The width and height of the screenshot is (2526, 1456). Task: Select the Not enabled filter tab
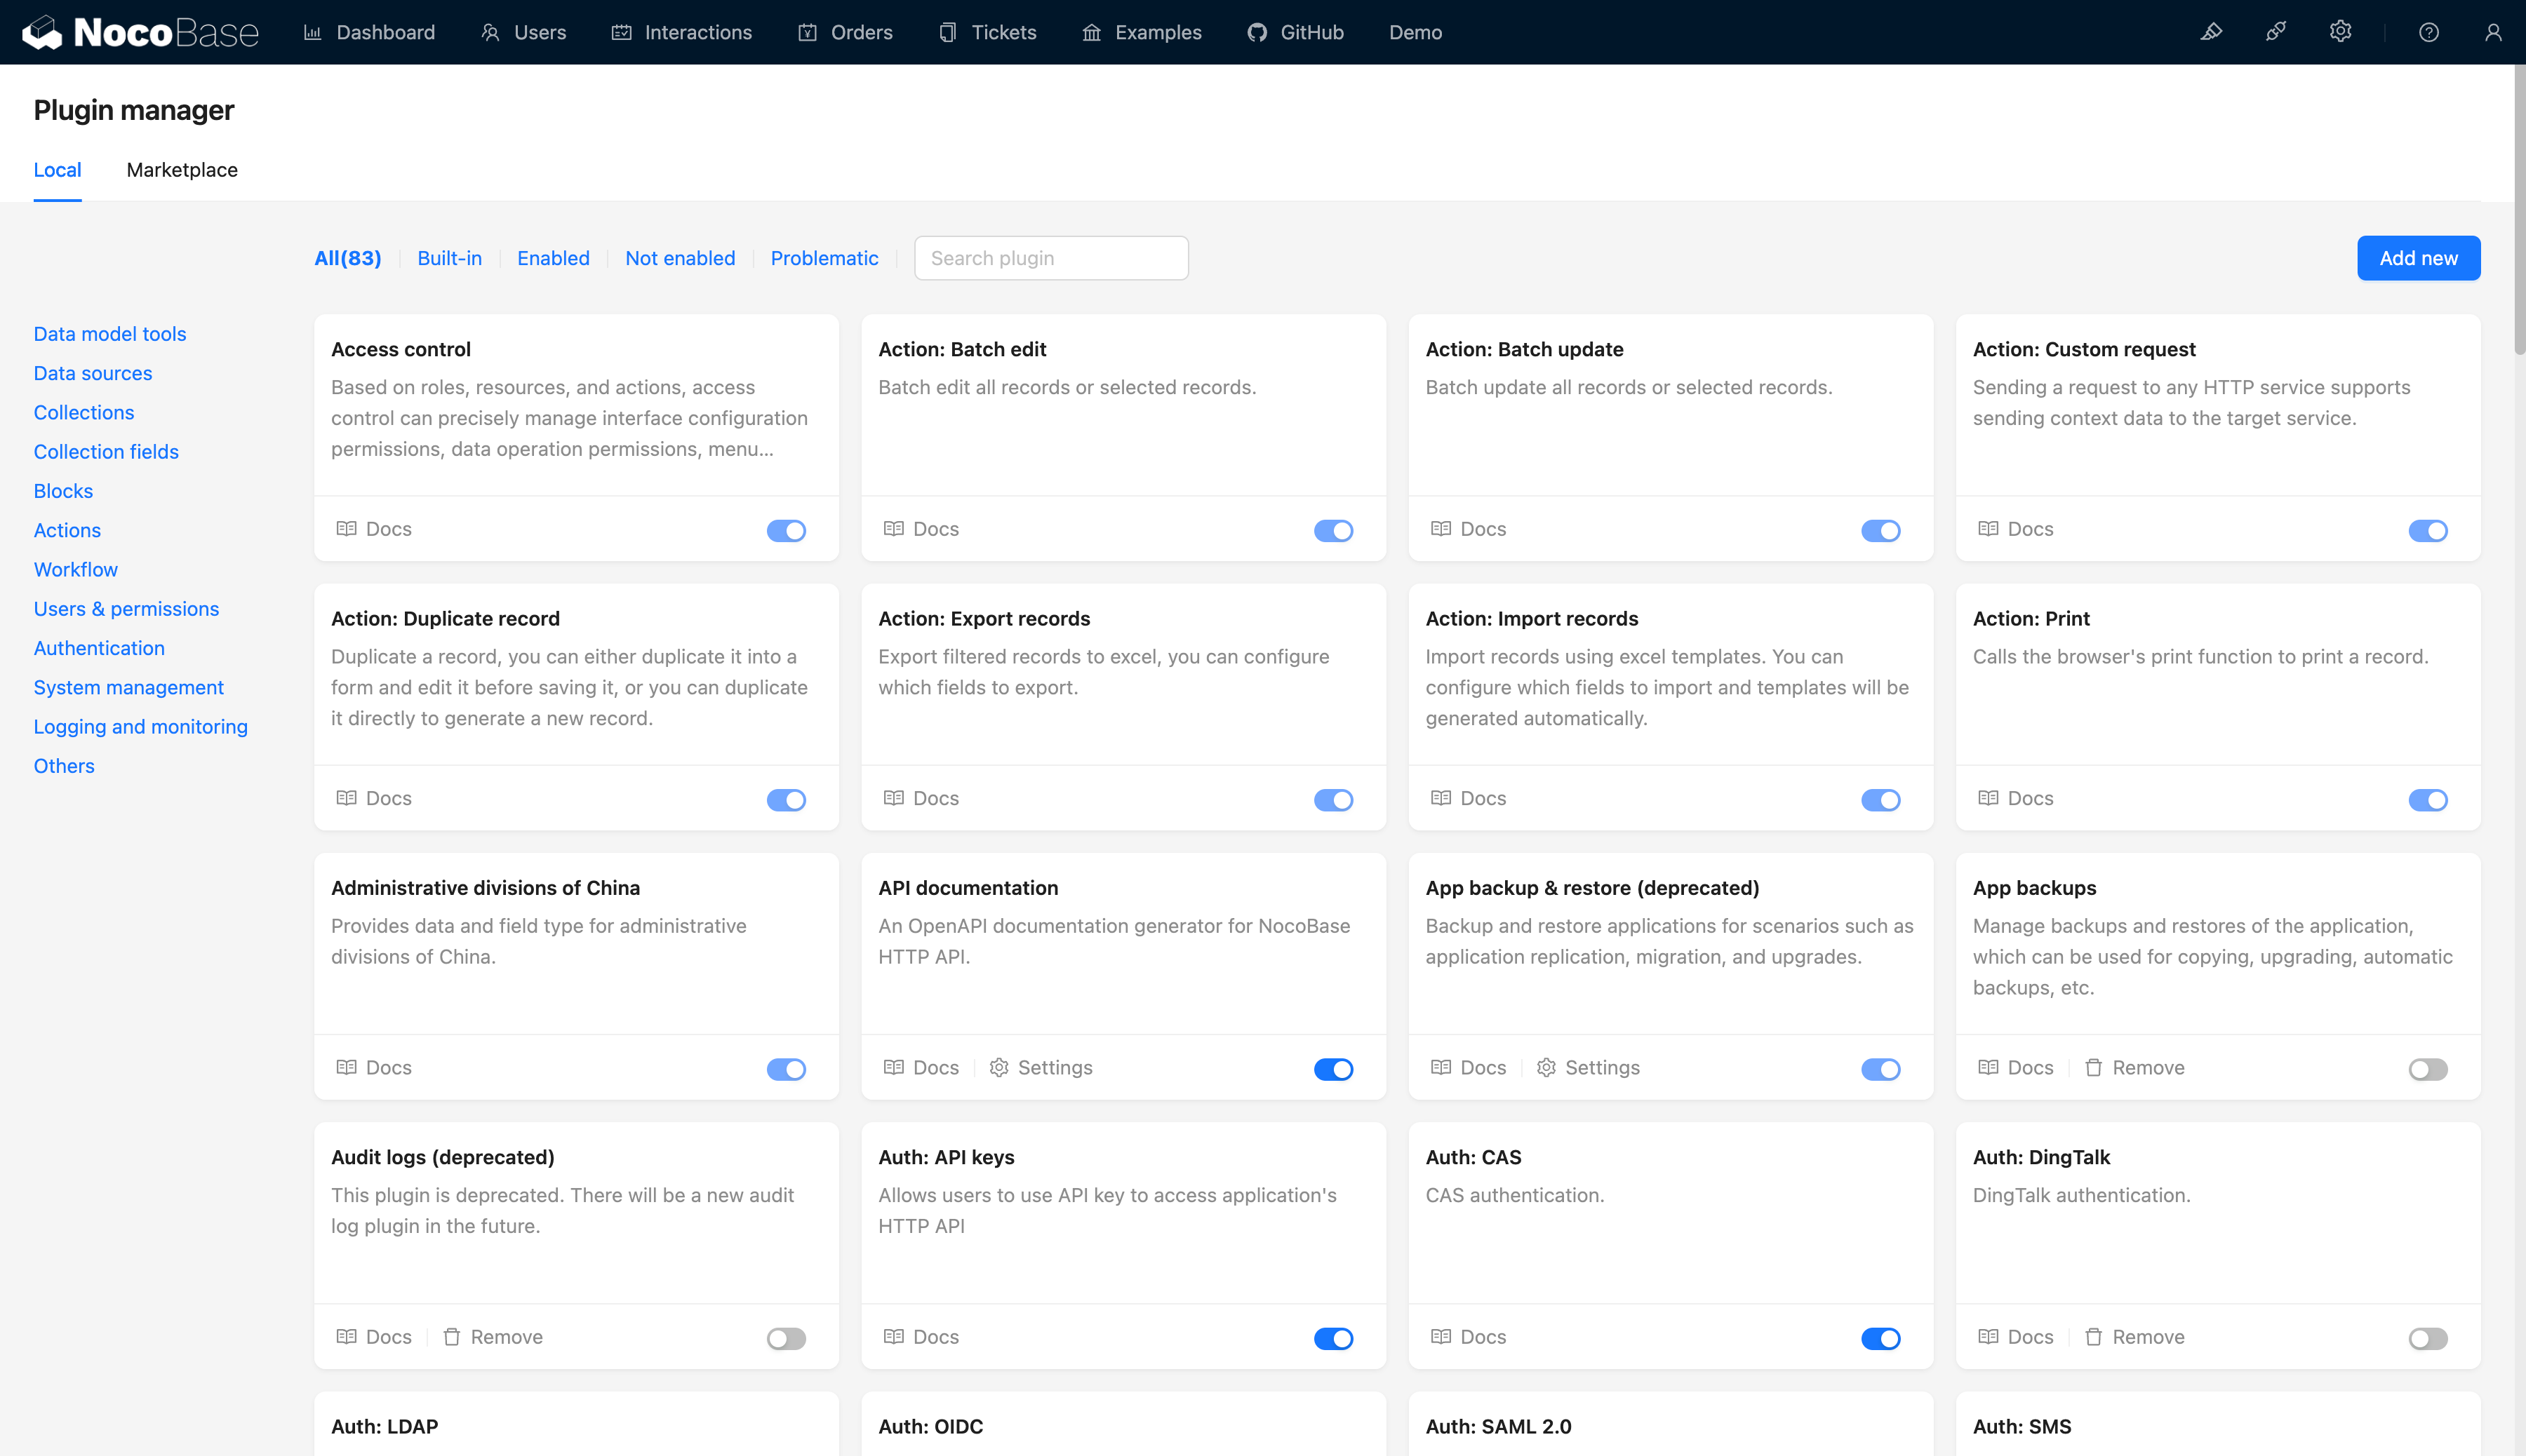click(x=679, y=258)
